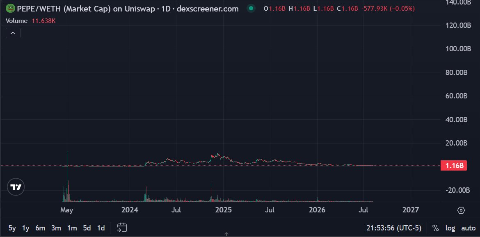480x237 pixels.
Task: Select the 3m time range
Action: (x=56, y=228)
